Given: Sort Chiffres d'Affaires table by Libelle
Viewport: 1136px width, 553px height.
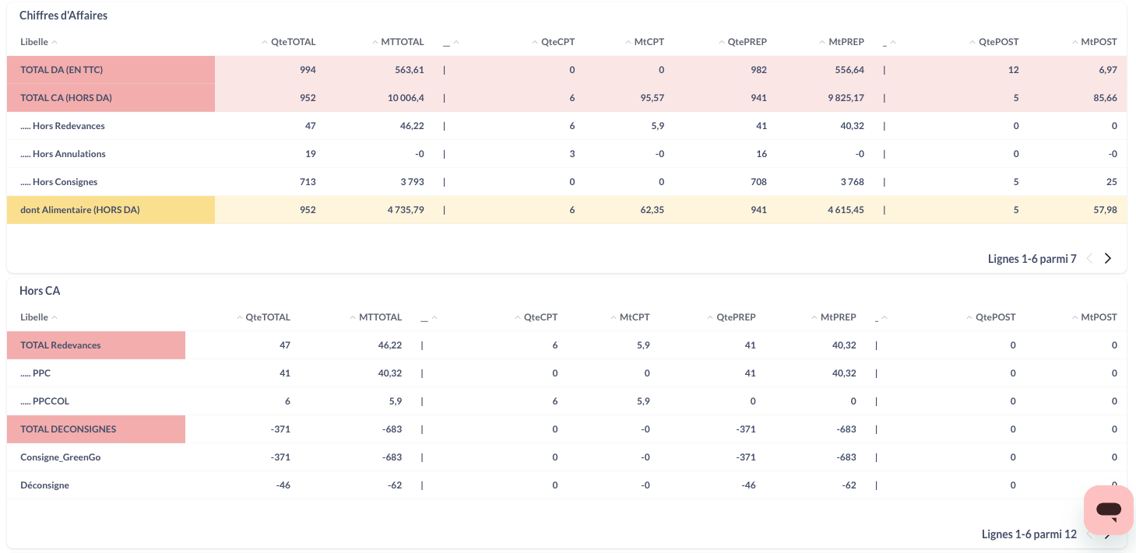Looking at the screenshot, I should [x=34, y=42].
